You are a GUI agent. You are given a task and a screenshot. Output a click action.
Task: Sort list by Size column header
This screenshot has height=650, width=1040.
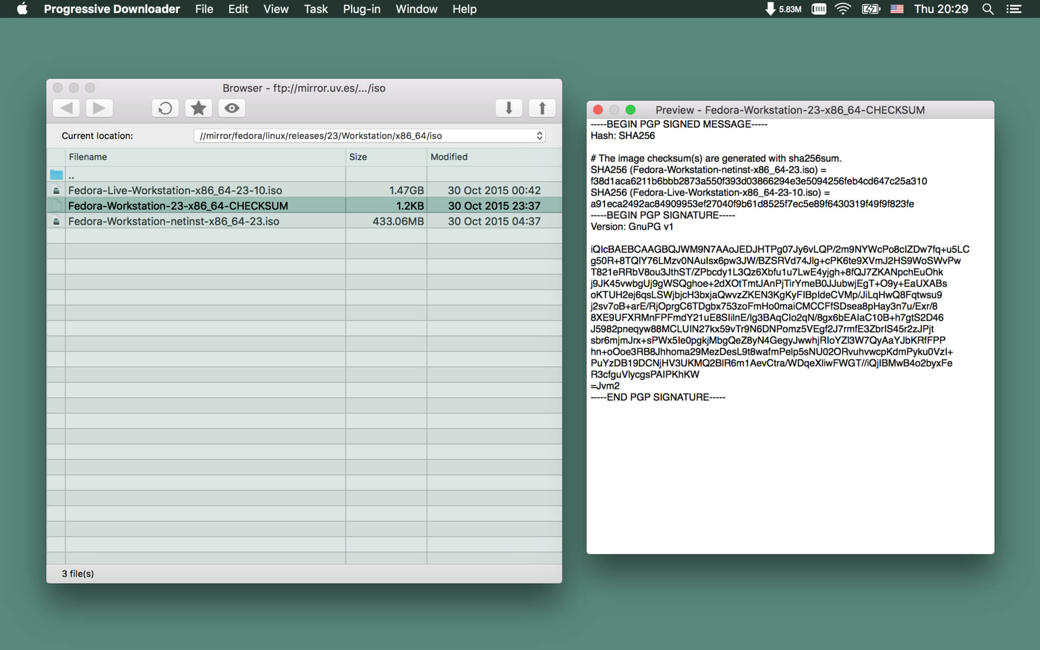386,157
